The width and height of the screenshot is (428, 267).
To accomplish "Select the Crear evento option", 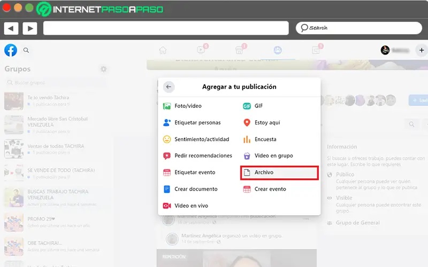I will click(x=264, y=189).
